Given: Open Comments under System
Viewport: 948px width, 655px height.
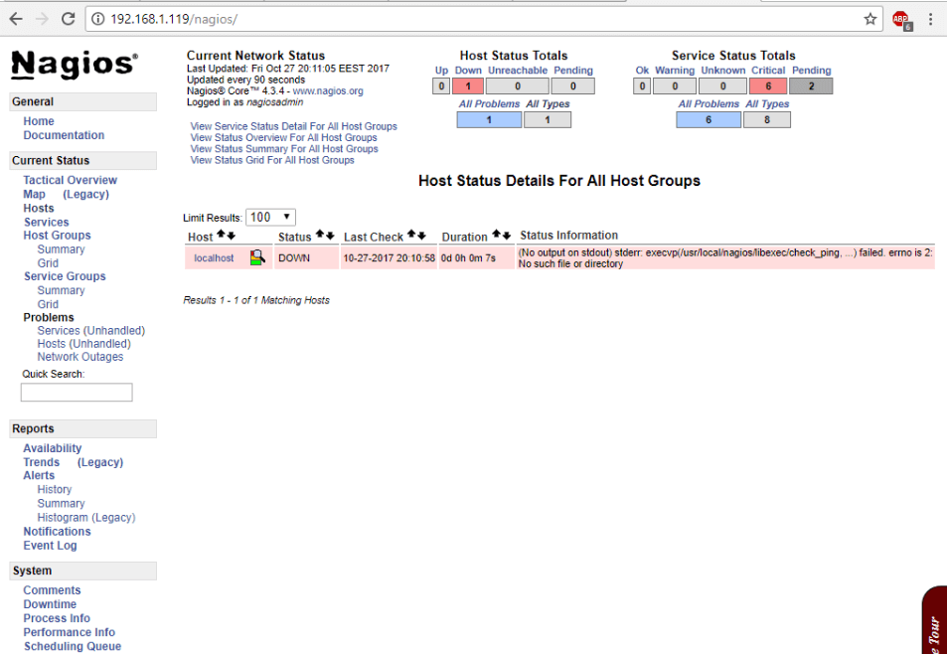Looking at the screenshot, I should pos(52,590).
